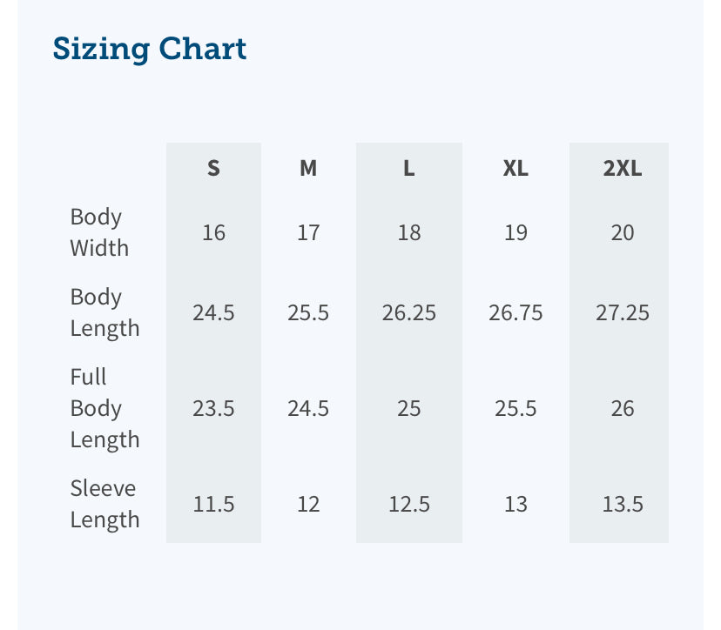Select the 2XL size column header
This screenshot has width=721, height=630.
pyautogui.click(x=622, y=169)
